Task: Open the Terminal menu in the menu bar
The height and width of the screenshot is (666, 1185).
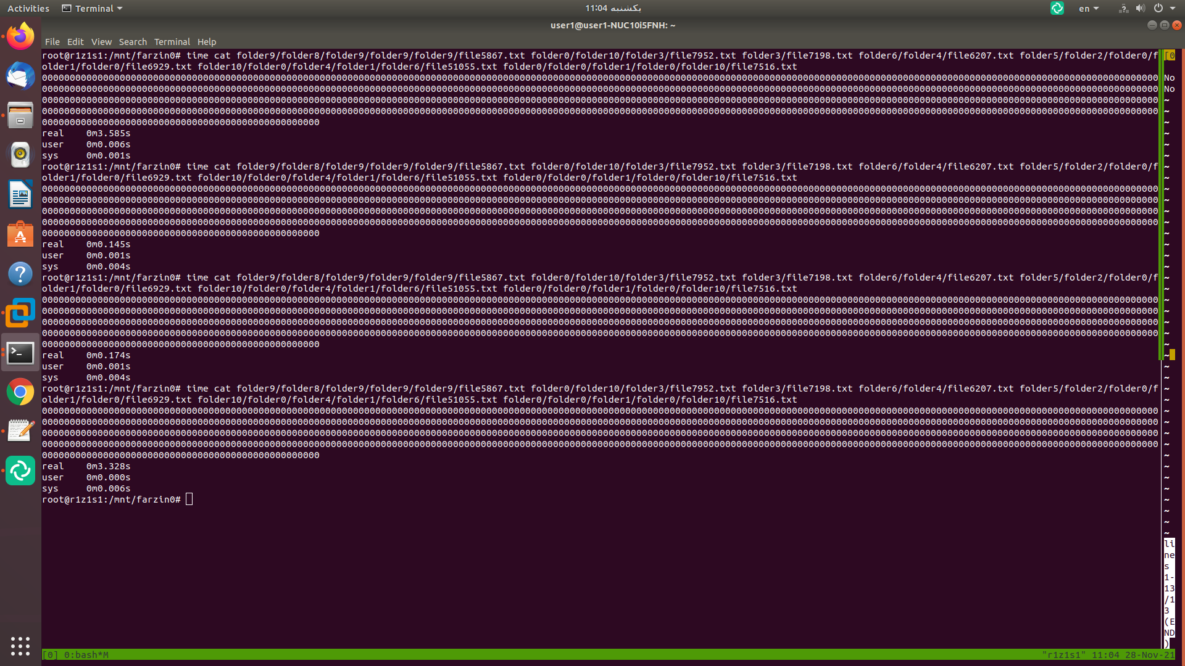Action: 172,42
